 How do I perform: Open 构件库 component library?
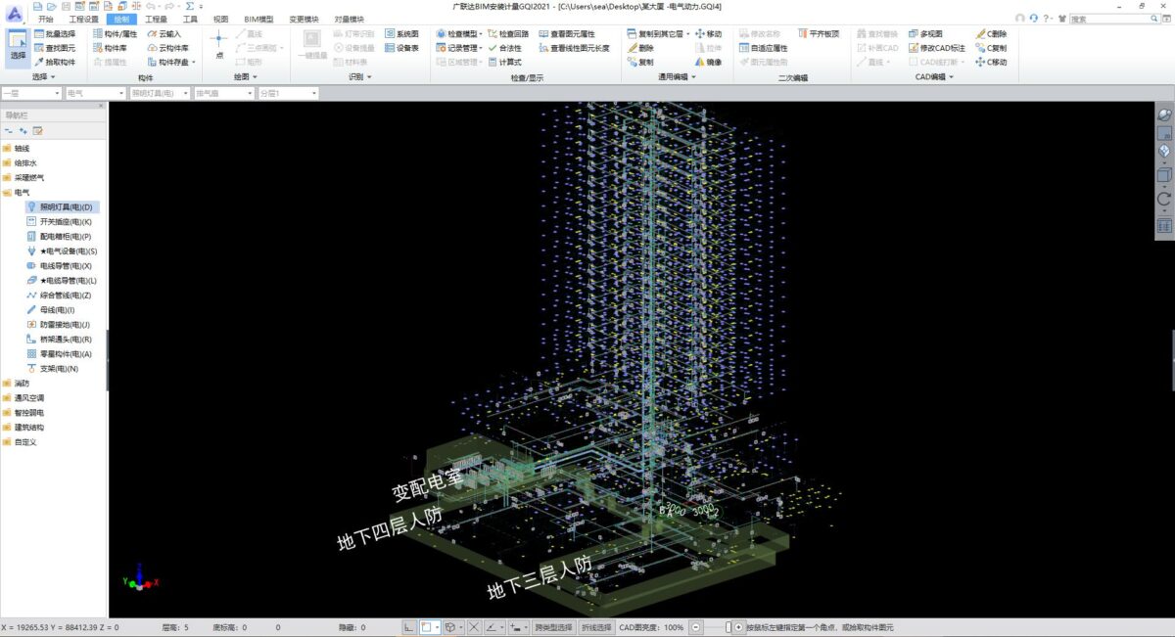pos(110,47)
